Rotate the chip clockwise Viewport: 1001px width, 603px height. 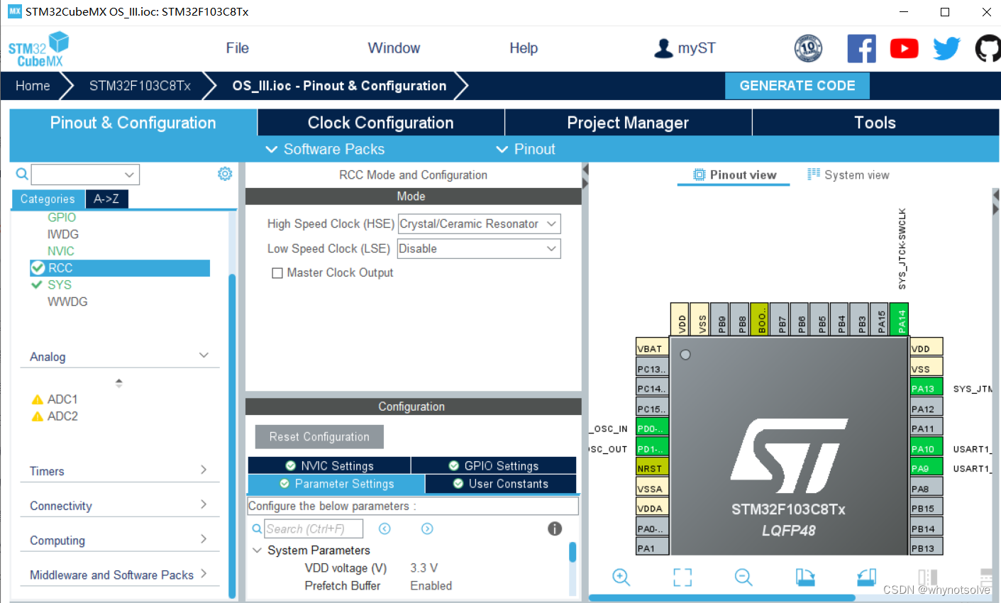pyautogui.click(x=805, y=577)
